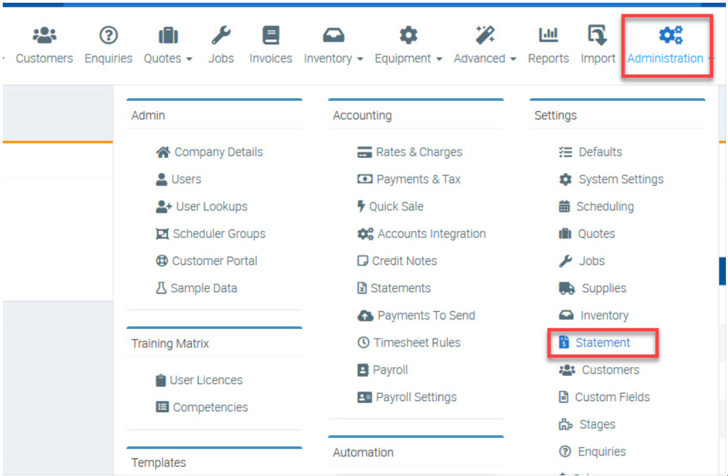Open System Settings under Settings
The height and width of the screenshot is (476, 728).
tap(621, 179)
